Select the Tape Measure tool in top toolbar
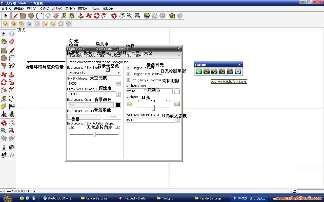The image size is (324, 202). click(x=64, y=16)
